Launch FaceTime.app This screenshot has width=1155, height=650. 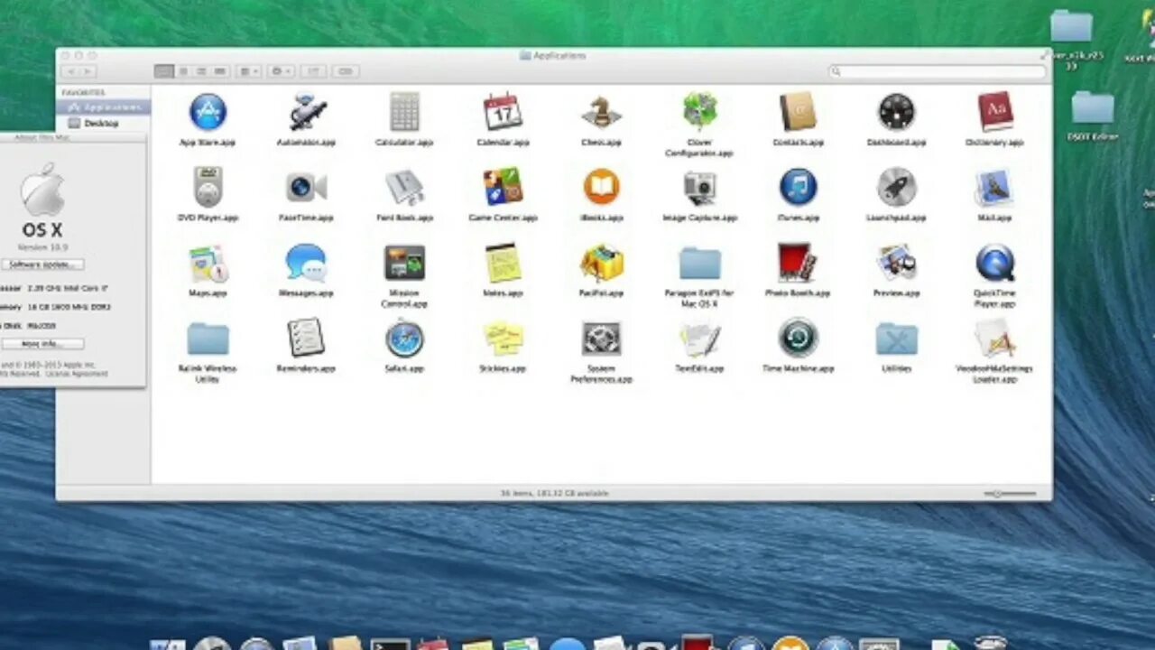306,188
